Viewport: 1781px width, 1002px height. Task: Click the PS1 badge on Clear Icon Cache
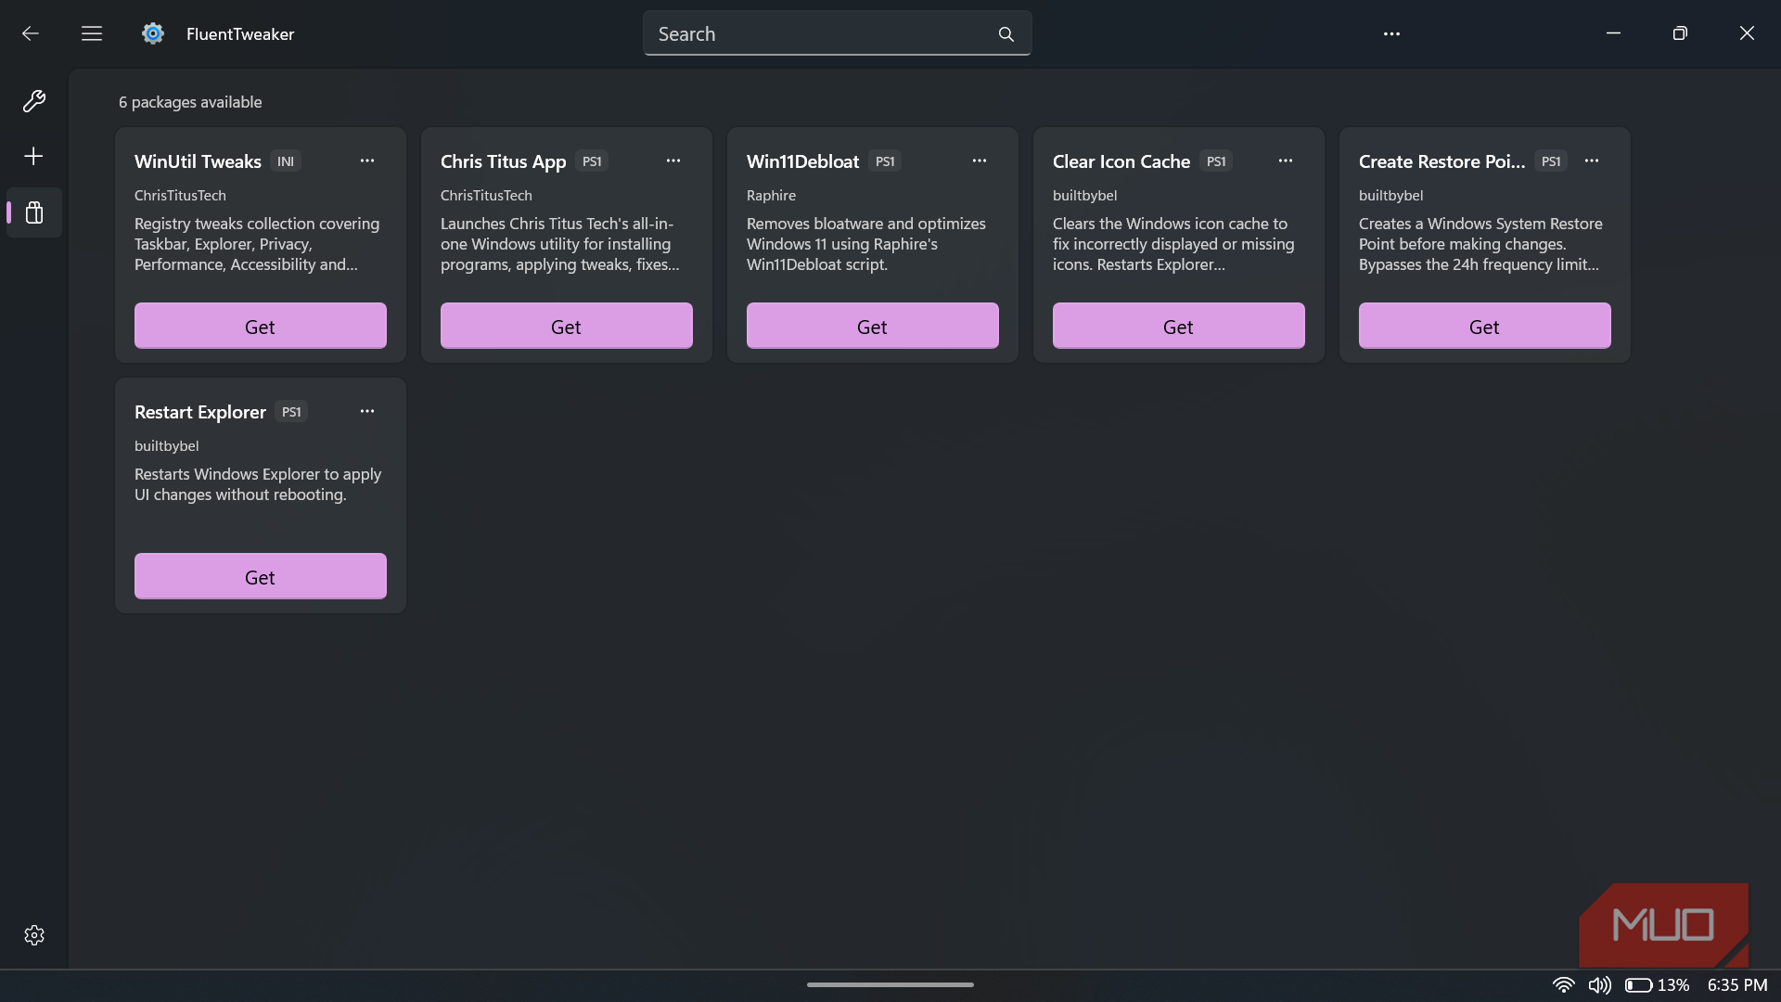(1216, 161)
